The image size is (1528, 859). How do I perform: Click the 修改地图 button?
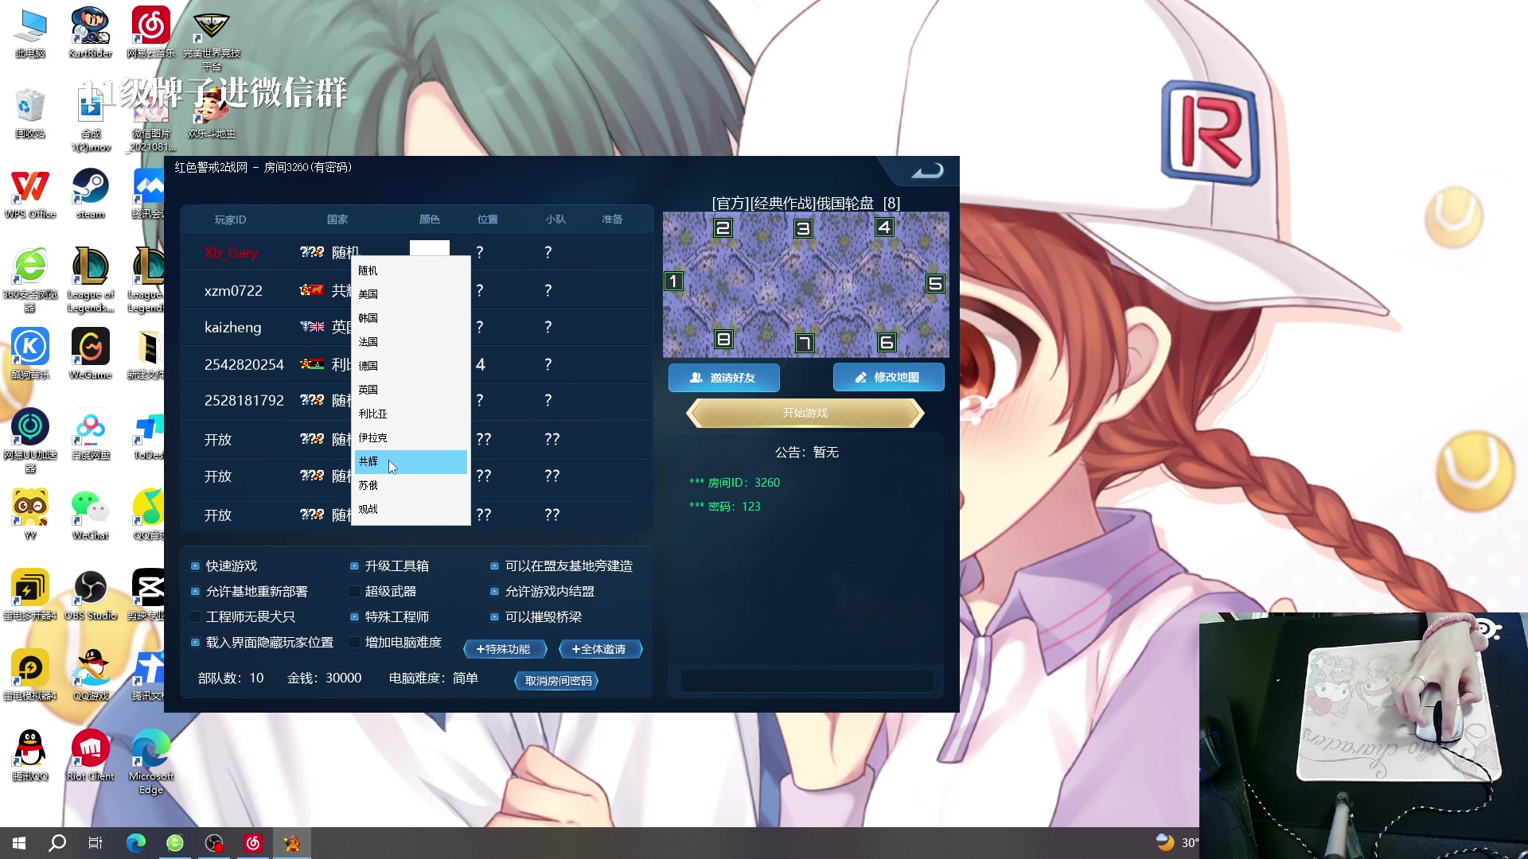888,377
